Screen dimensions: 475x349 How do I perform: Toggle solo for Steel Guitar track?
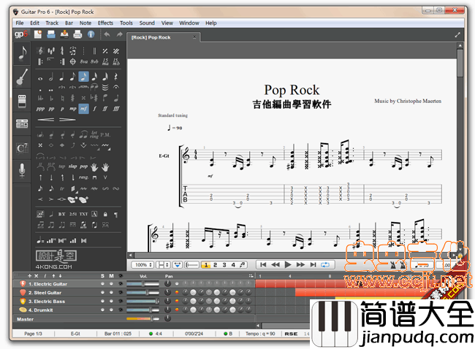point(103,293)
